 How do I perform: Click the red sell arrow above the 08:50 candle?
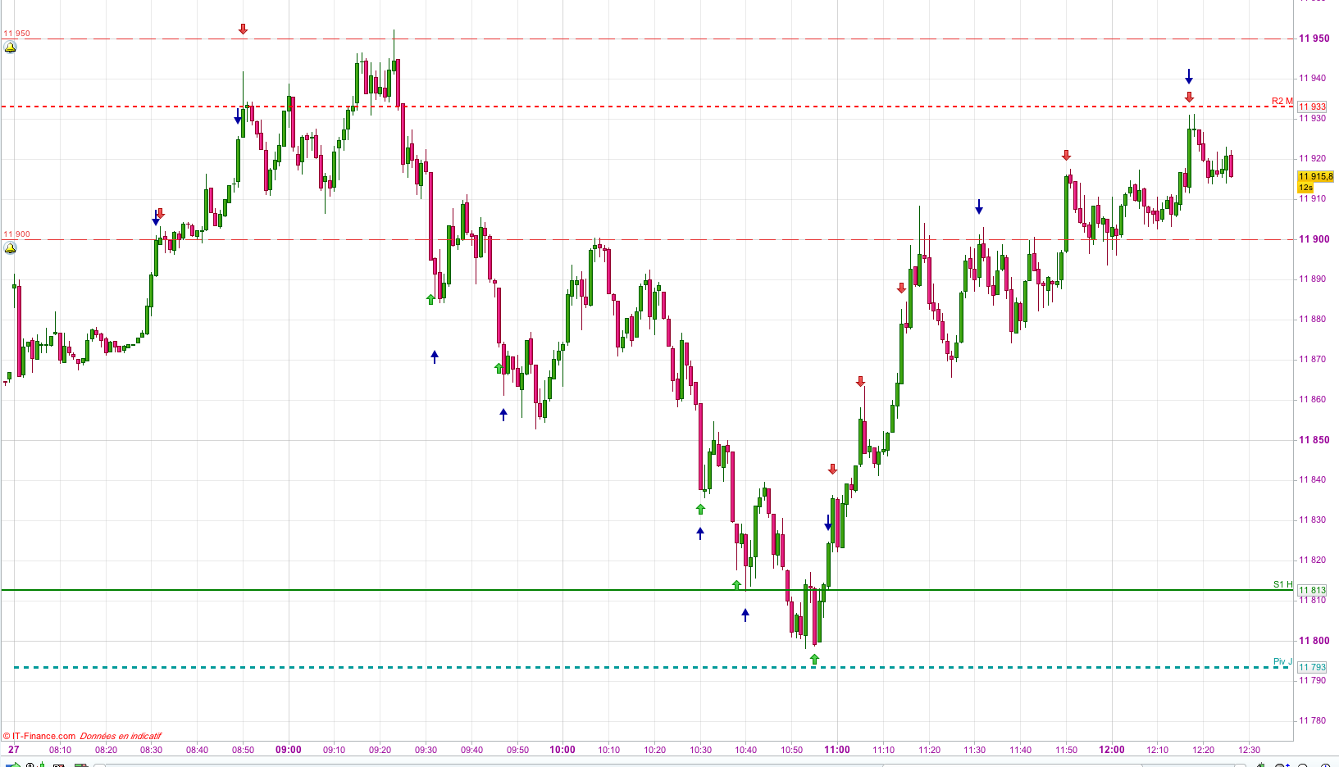click(x=243, y=29)
